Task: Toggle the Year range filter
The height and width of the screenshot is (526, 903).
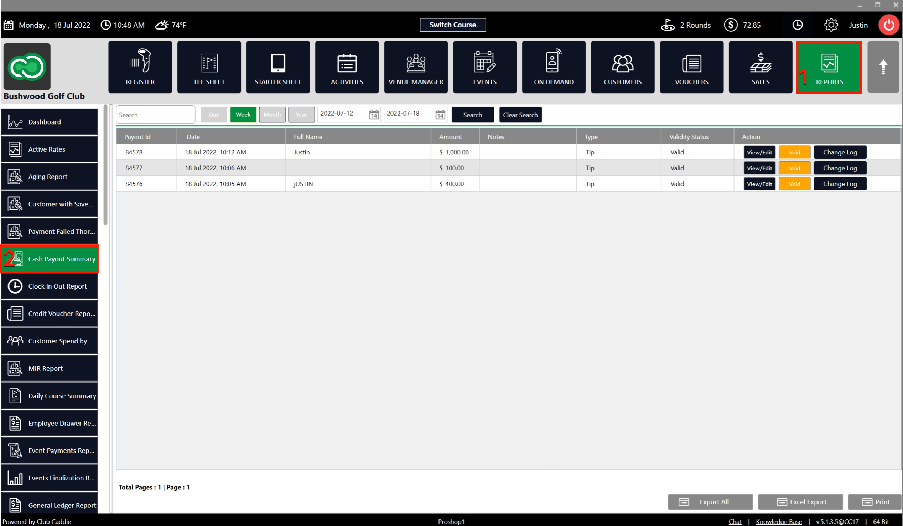Action: coord(301,115)
